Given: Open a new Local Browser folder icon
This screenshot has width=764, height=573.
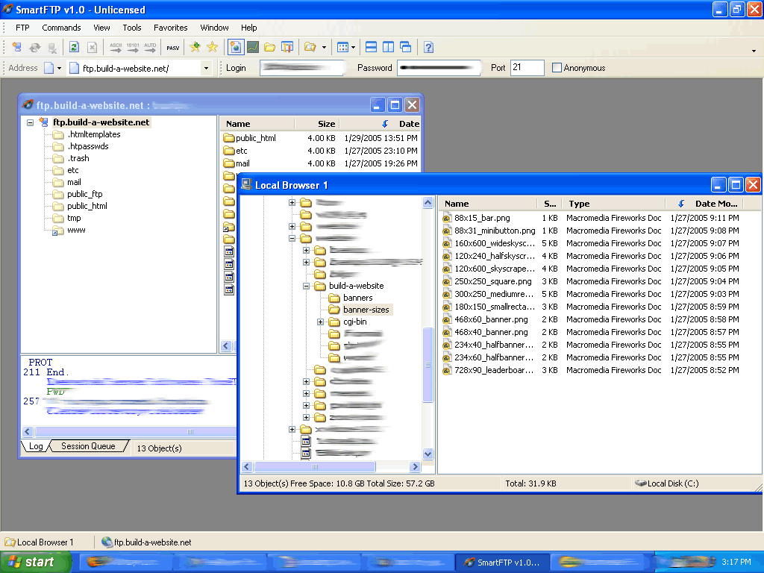Looking at the screenshot, I should [x=269, y=47].
